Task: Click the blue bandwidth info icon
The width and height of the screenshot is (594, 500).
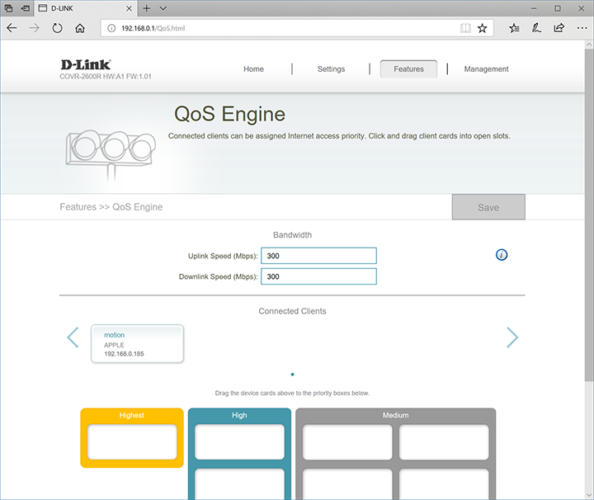Action: tap(502, 255)
